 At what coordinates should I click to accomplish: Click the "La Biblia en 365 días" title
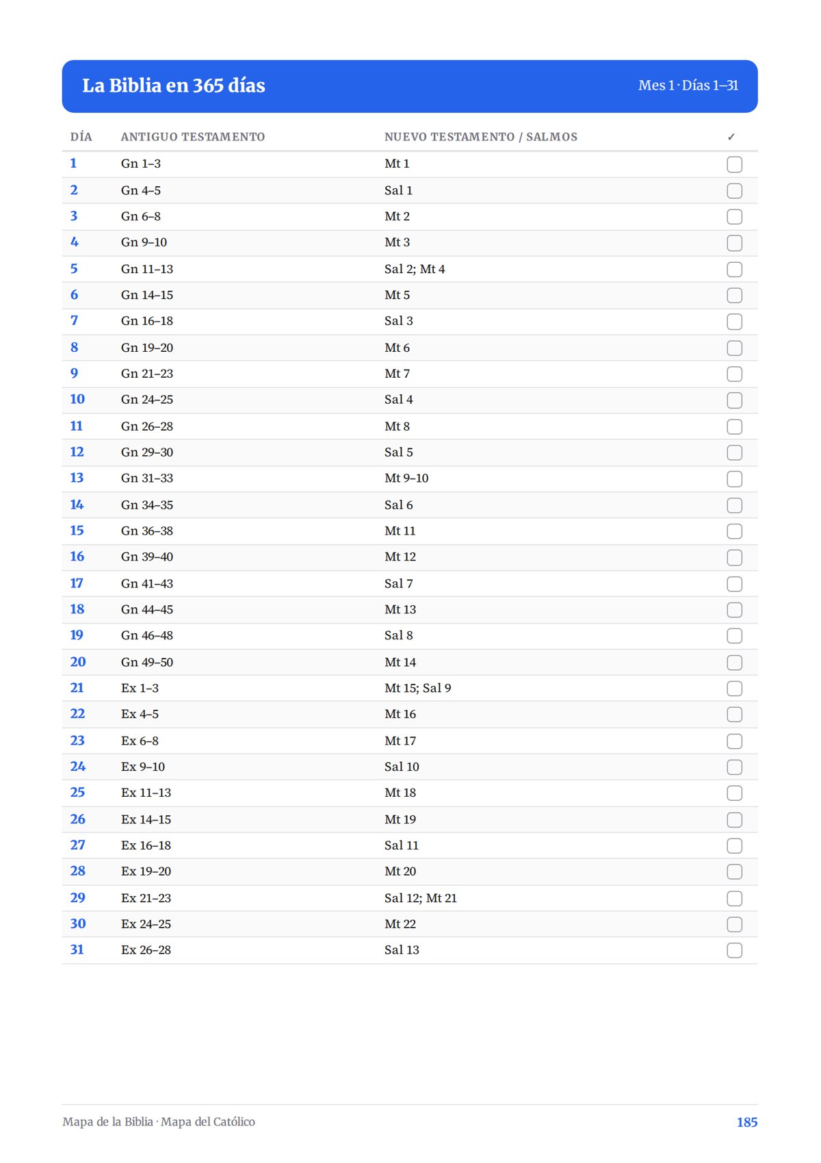click(174, 86)
